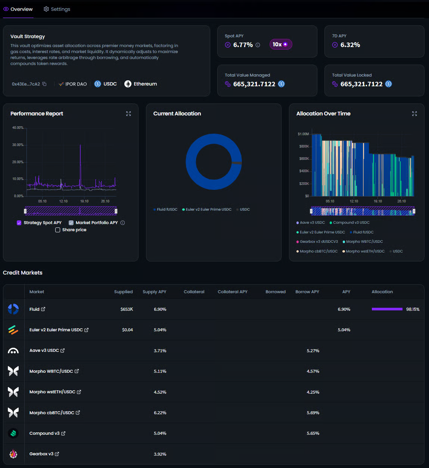The height and width of the screenshot is (468, 429).
Task: Open Compound v3 external link icon
Action: pyautogui.click(x=63, y=434)
